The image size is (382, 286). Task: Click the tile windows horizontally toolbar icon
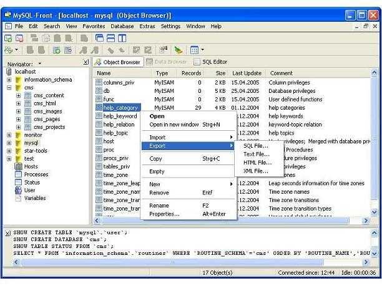pyautogui.click(x=110, y=38)
